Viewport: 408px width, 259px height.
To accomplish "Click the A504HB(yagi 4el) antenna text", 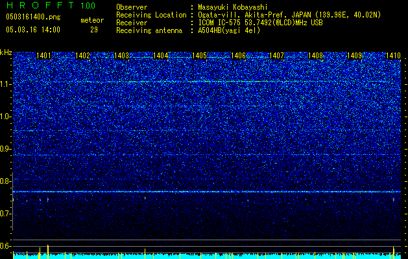I will (229, 30).
